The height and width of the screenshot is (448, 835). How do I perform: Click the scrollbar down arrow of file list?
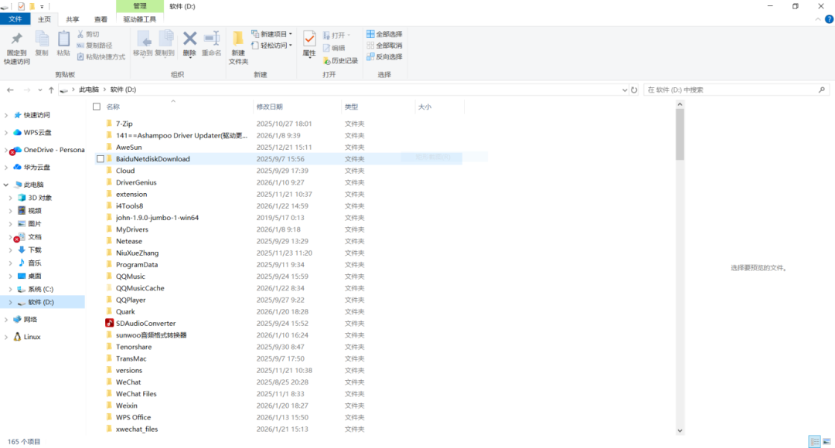click(x=680, y=430)
